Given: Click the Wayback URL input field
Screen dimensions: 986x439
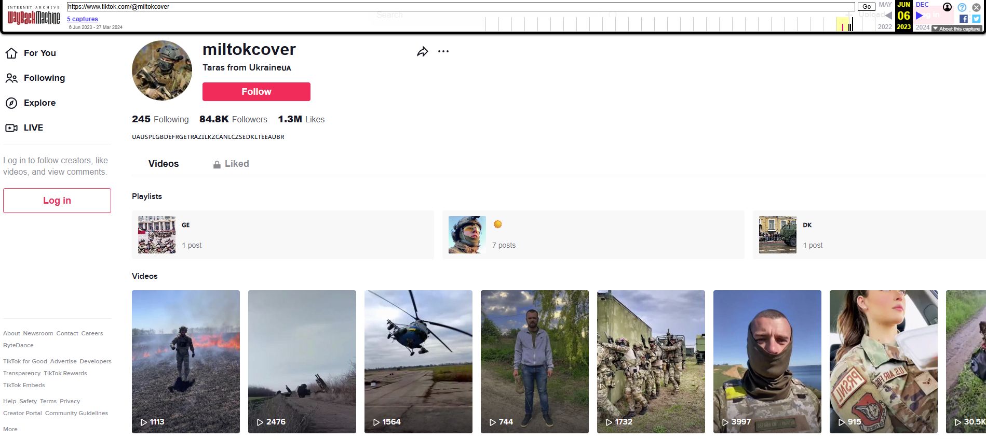Looking at the screenshot, I should [460, 7].
